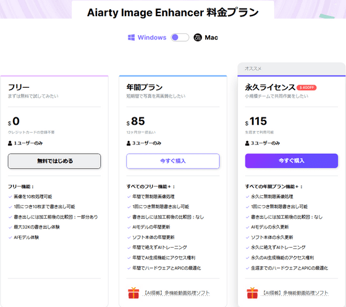Screen dimensions: 346x307
Task: Click the checkmark beside 永久に絶えずAIトレーニング
Action: click(247, 248)
